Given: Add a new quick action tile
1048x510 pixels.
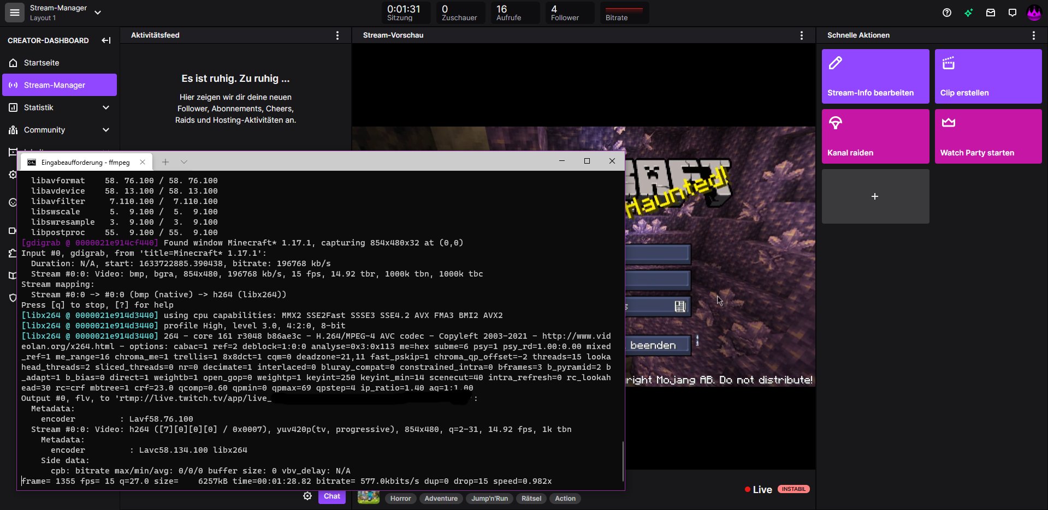Looking at the screenshot, I should pyautogui.click(x=875, y=196).
